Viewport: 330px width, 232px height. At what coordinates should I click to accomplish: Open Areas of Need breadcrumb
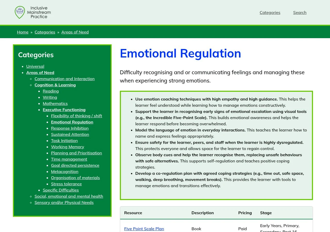point(75,32)
